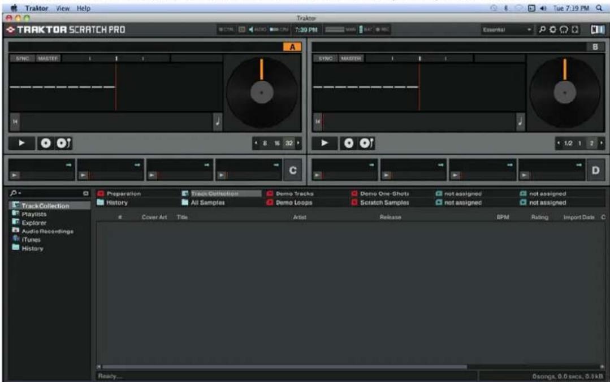610x382 pixels.
Task: Toggle the beat tick note on Deck B
Action: (520, 121)
